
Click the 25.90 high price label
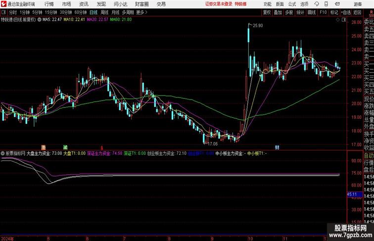[x=258, y=26]
